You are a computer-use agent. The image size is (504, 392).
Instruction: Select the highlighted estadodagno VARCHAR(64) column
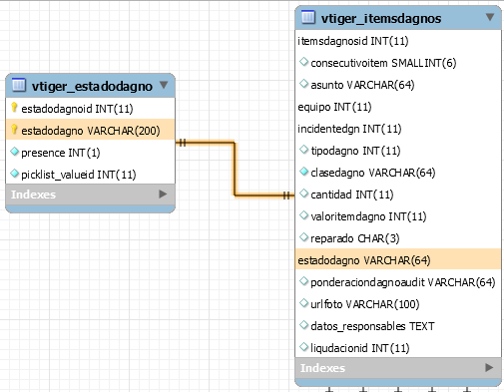tap(398, 259)
